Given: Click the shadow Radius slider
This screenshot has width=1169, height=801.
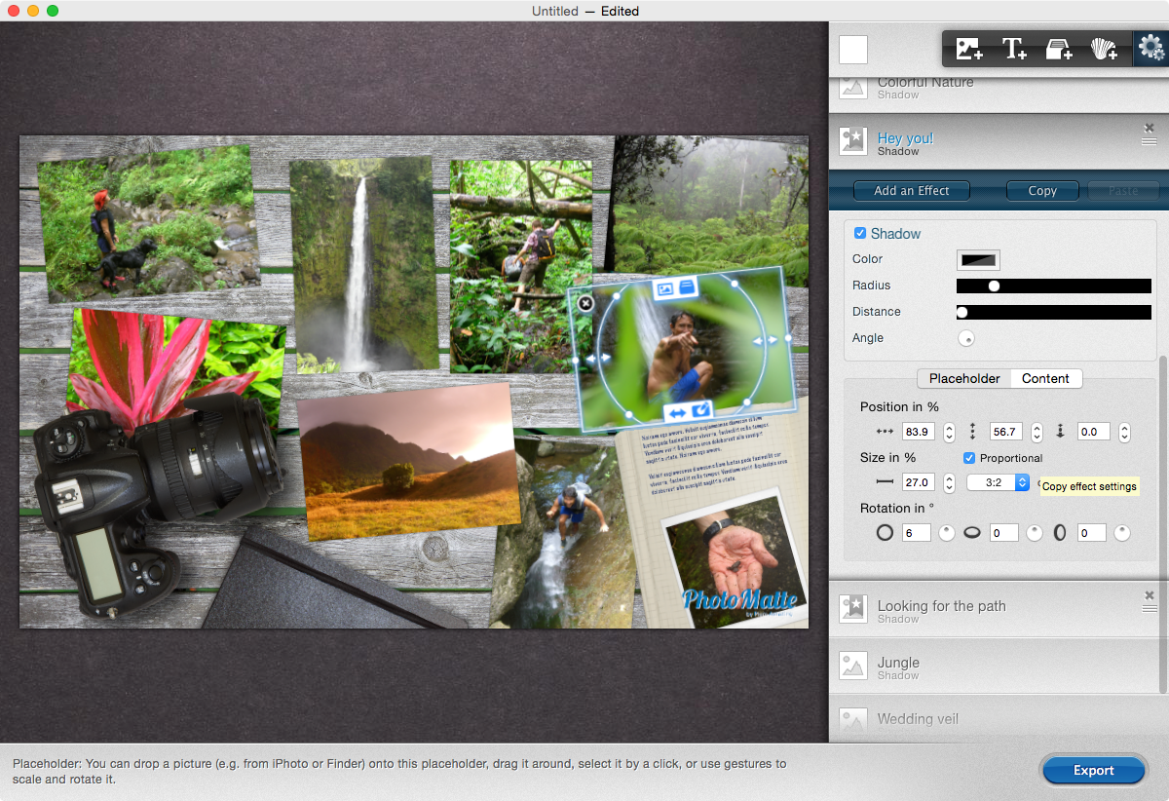Looking at the screenshot, I should coord(1054,286).
